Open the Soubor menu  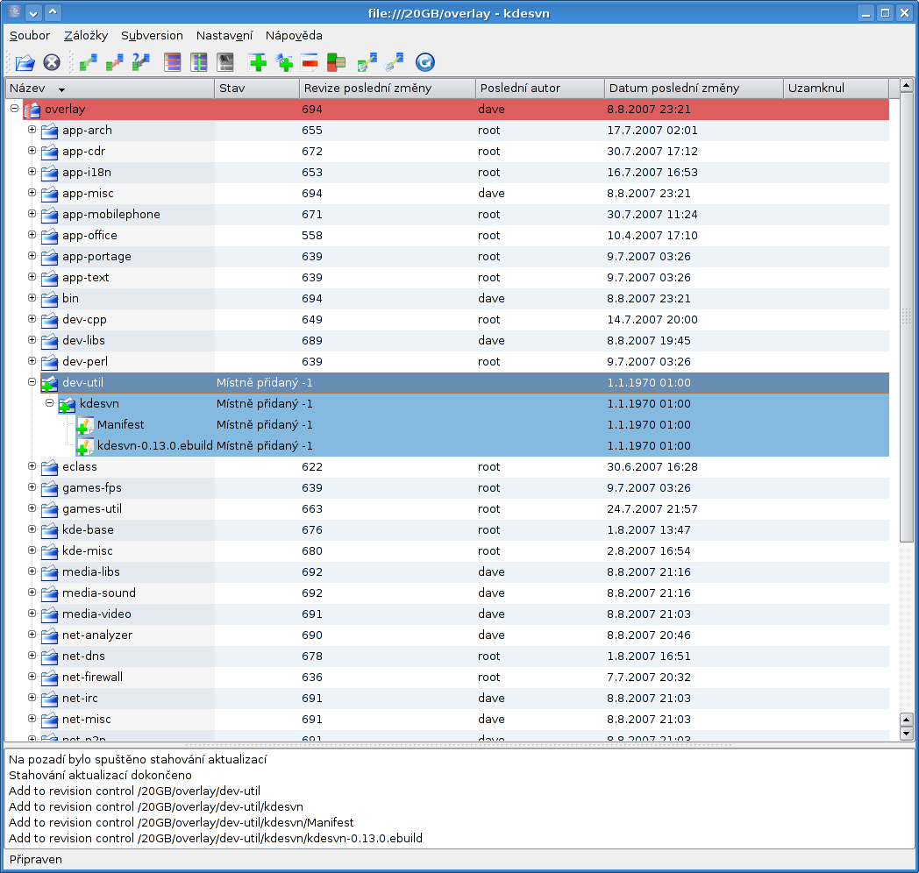click(x=30, y=36)
